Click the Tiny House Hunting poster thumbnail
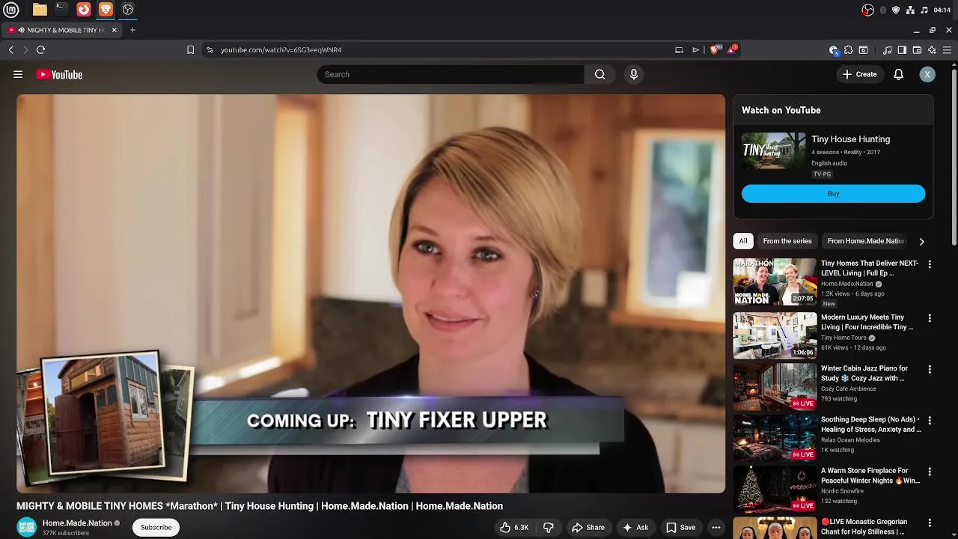 773,150
